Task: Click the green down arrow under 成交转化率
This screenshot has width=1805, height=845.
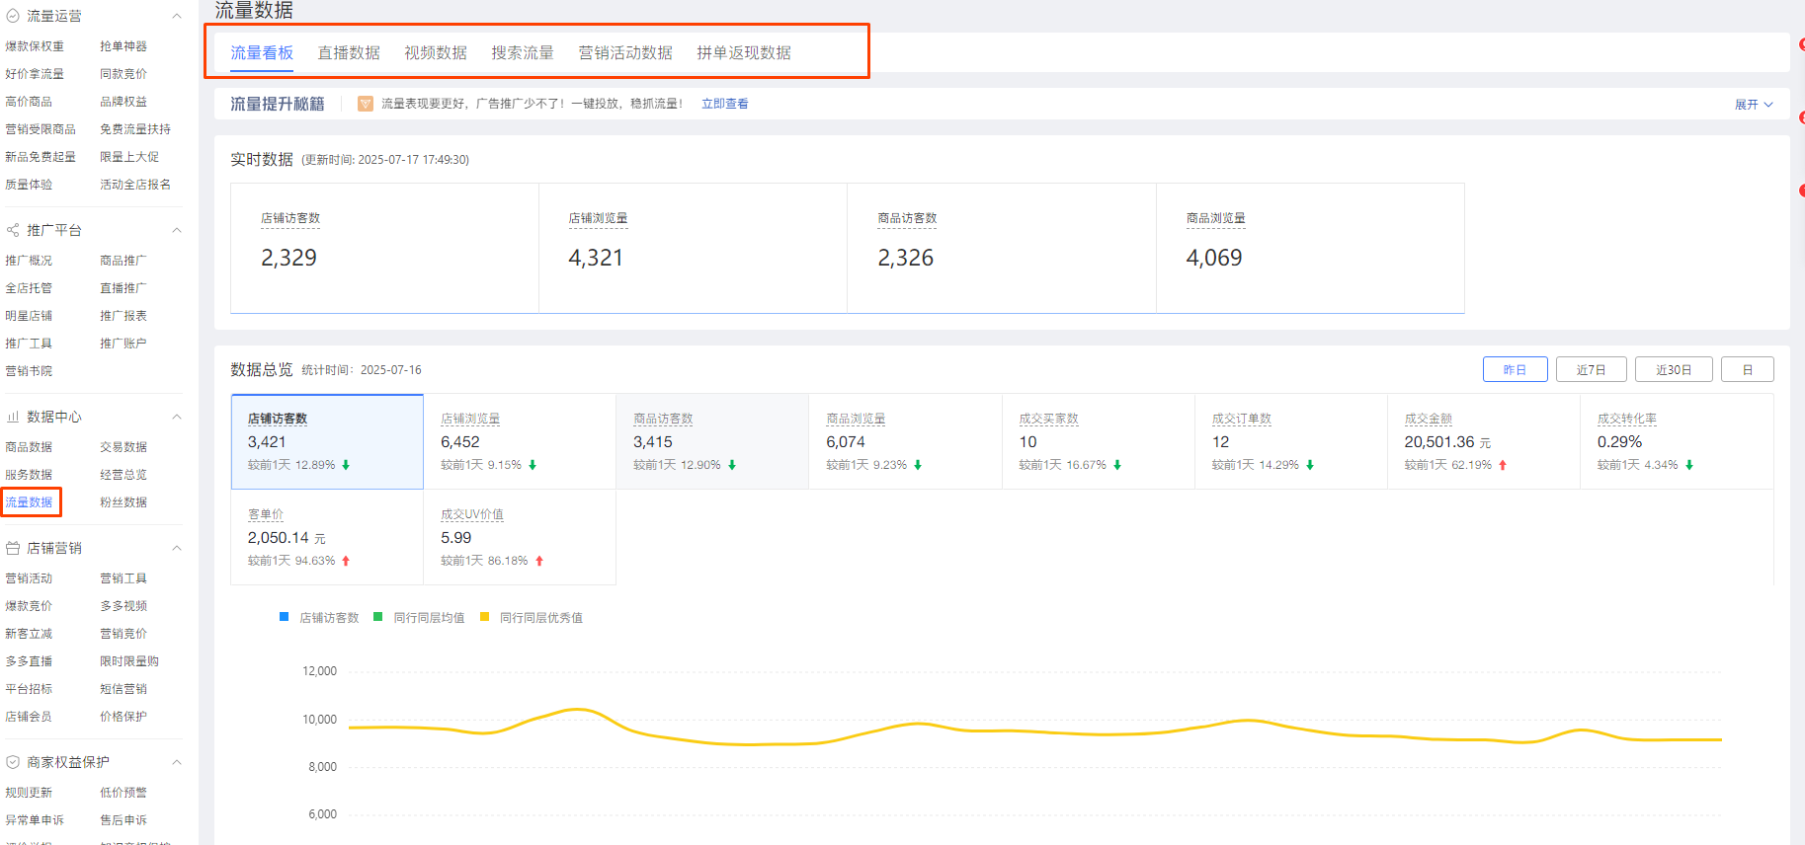Action: click(x=1689, y=465)
